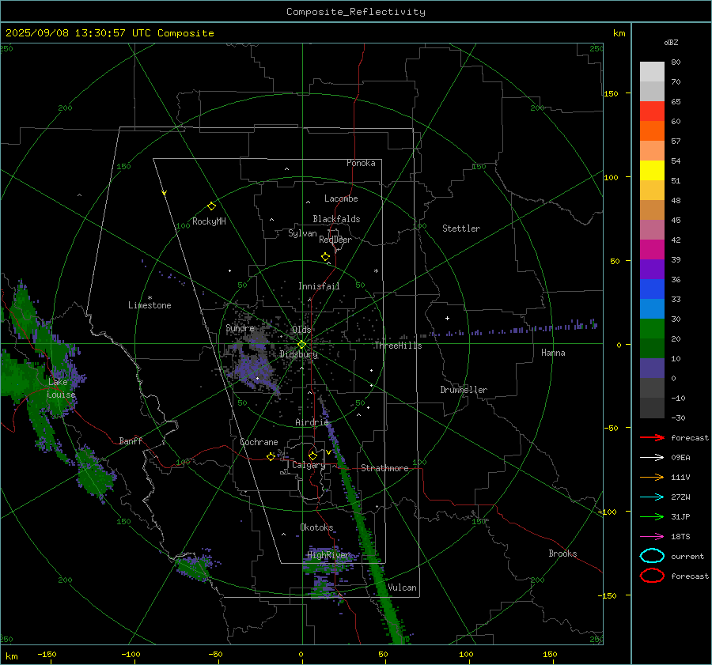Screen dimensions: 712x665
Task: Click the Brooks label
Action: (562, 554)
